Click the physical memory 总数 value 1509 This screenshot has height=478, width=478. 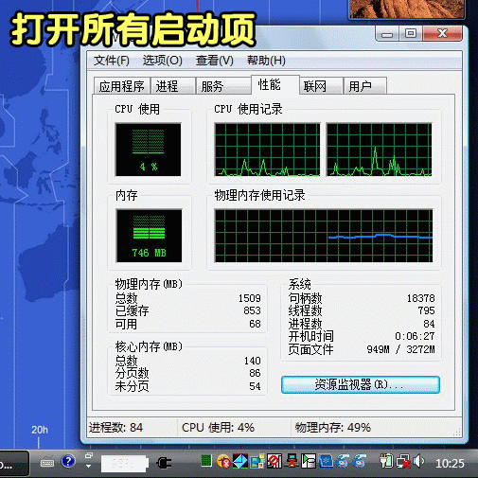click(250, 298)
